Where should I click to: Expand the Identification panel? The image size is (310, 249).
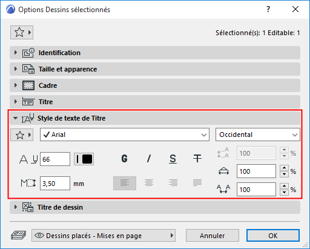click(155, 53)
